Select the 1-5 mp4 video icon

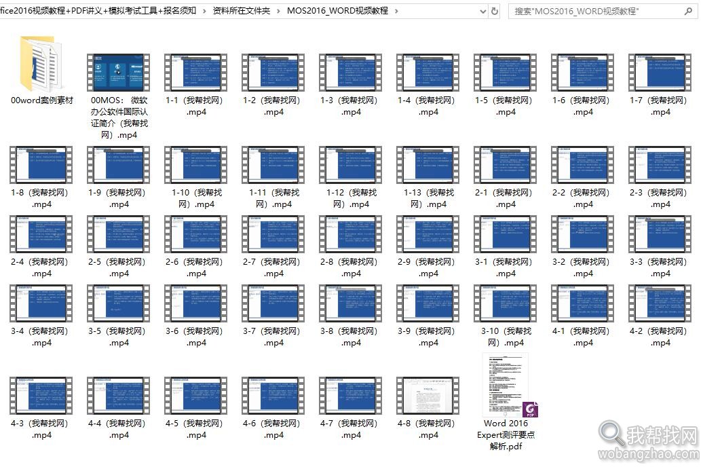(x=506, y=73)
